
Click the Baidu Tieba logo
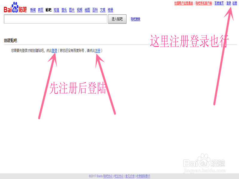point(15,7)
